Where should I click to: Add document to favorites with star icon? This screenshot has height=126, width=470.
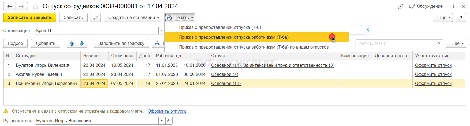(35, 6)
